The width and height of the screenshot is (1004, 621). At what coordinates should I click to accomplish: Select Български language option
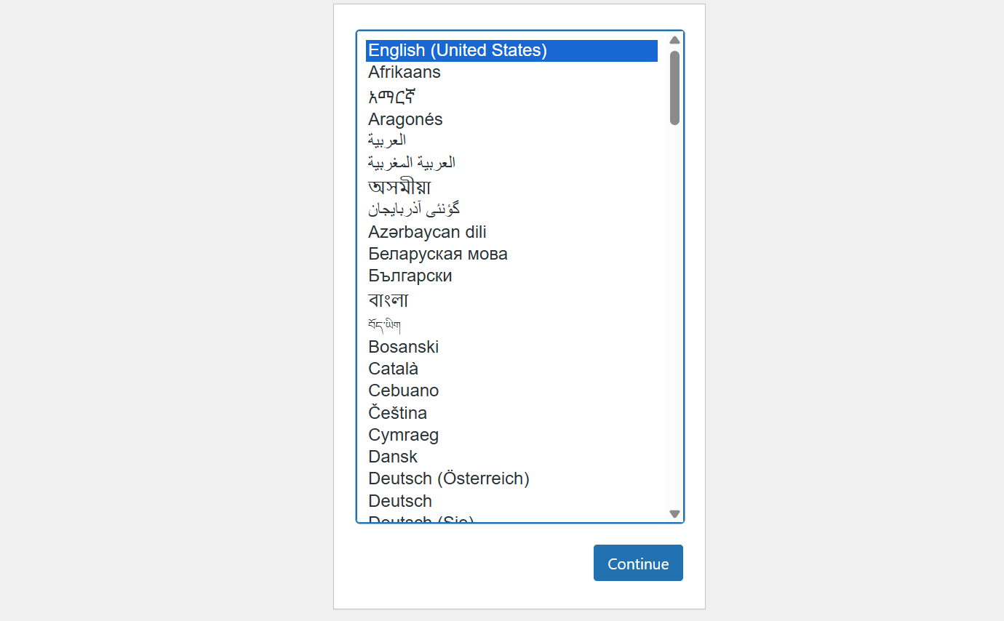[x=410, y=276]
